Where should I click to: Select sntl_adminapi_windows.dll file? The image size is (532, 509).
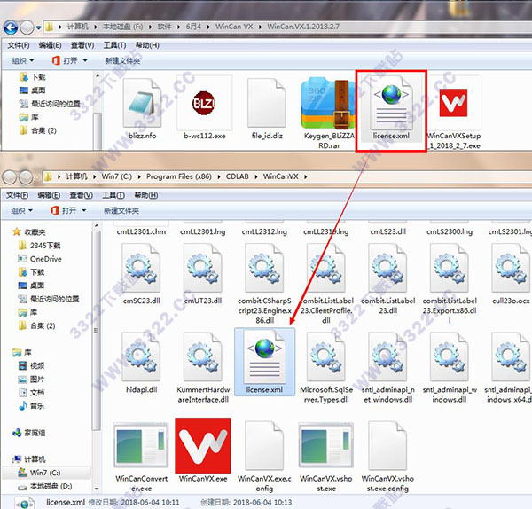450,368
